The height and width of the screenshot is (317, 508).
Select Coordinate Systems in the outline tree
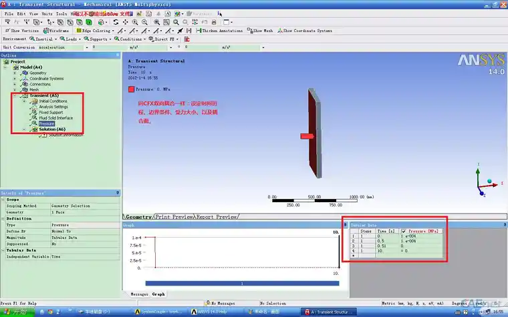(x=46, y=78)
